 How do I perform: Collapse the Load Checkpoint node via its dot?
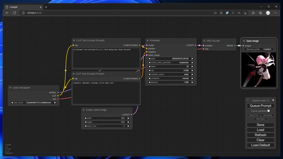tap(10, 88)
